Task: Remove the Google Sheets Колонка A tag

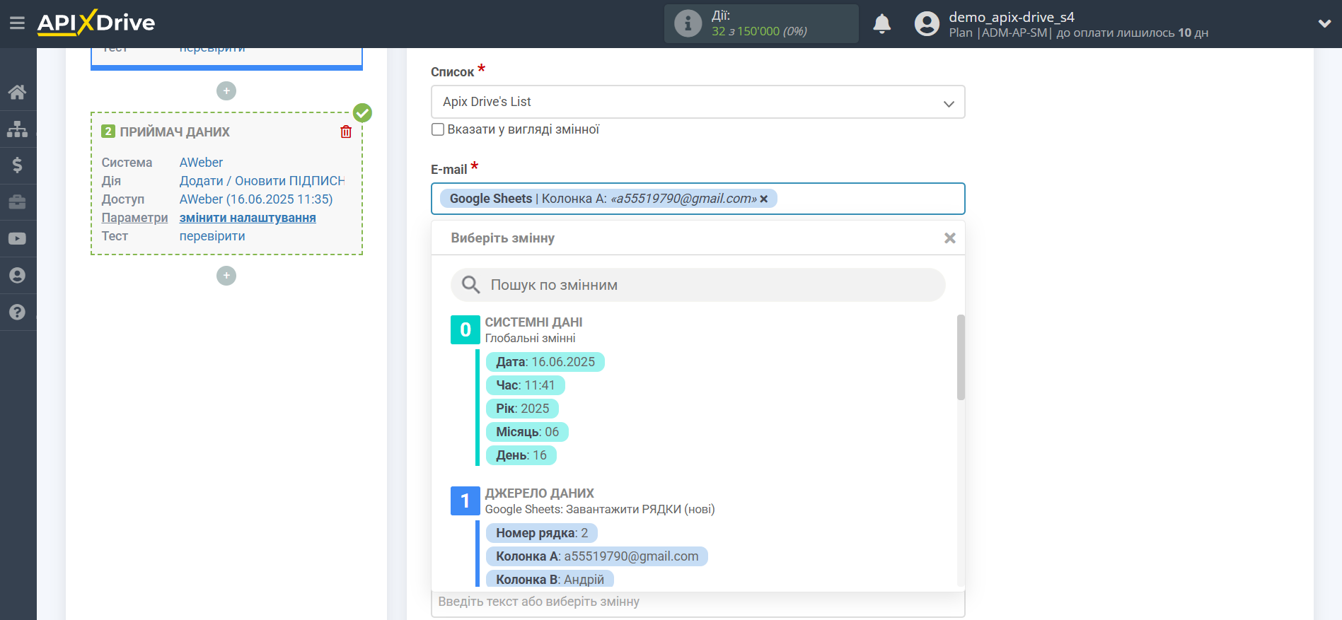Action: click(764, 199)
